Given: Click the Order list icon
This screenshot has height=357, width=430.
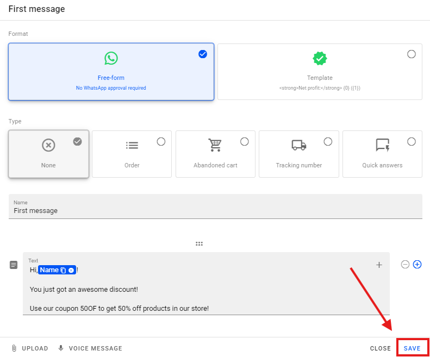Looking at the screenshot, I should [x=132, y=145].
